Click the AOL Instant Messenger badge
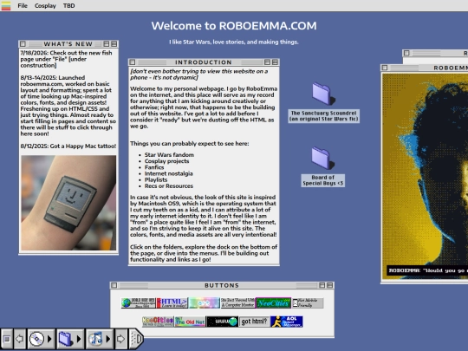 click(287, 322)
